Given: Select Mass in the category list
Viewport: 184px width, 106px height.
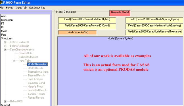Looking at the screenshot, I should [4, 31].
